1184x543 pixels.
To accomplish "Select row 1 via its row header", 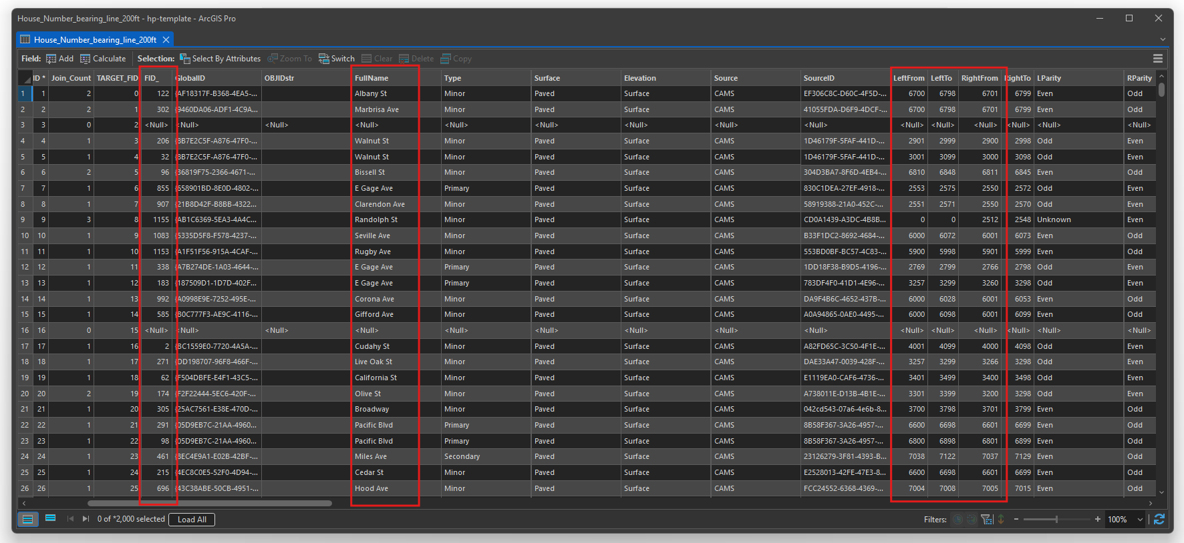I will click(x=25, y=93).
